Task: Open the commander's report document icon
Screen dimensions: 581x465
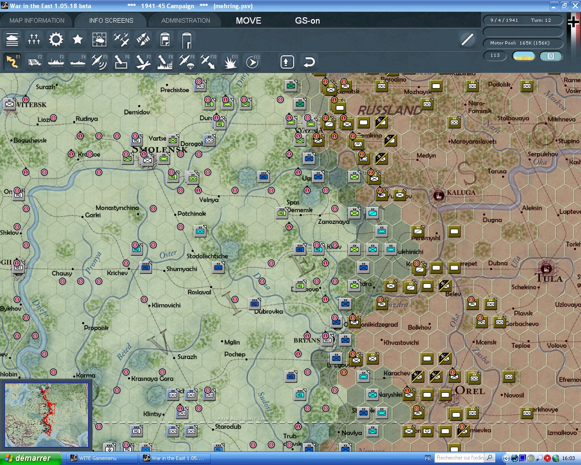Action: pyautogui.click(x=165, y=40)
